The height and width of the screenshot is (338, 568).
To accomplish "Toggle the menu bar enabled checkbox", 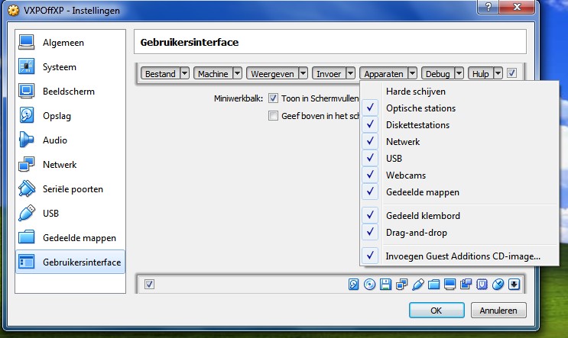I will 511,73.
